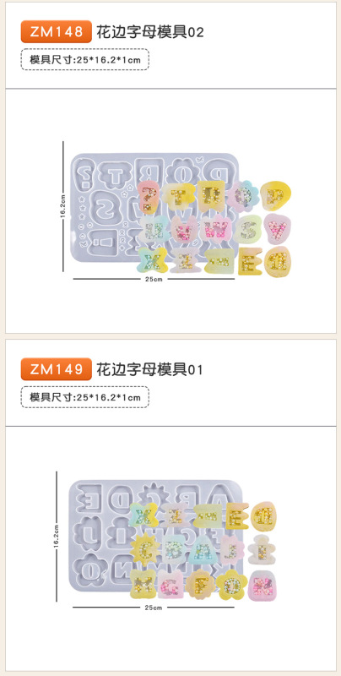Click the flower-shaped letter Q piece
The image size is (341, 676).
(x=245, y=196)
